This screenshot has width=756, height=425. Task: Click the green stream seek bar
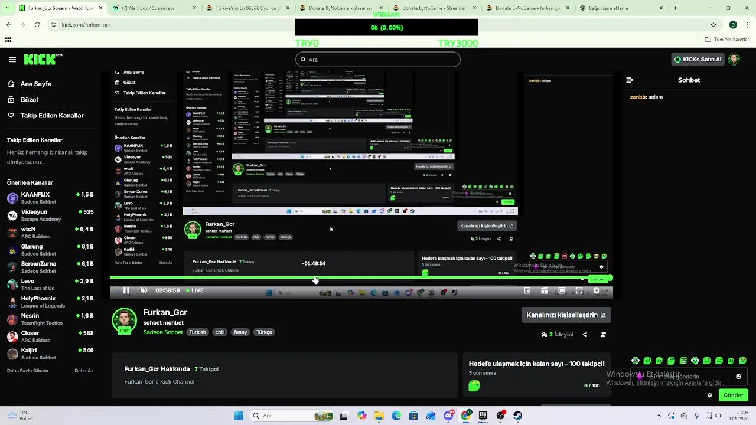(x=361, y=278)
